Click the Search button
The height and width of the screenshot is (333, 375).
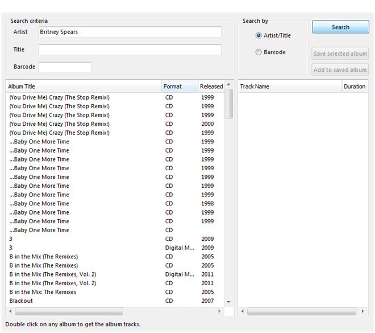point(340,27)
